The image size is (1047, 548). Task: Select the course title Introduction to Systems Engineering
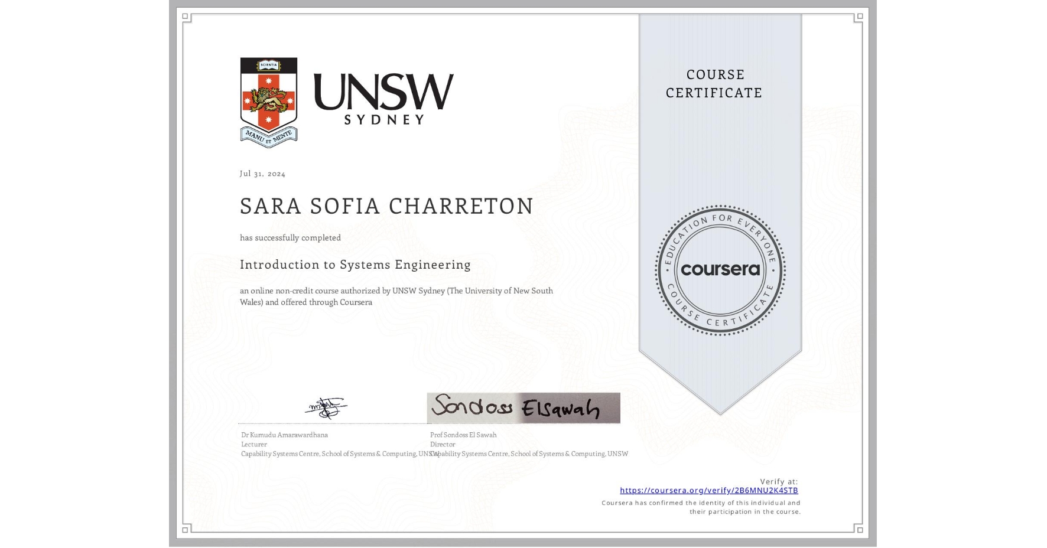click(355, 265)
